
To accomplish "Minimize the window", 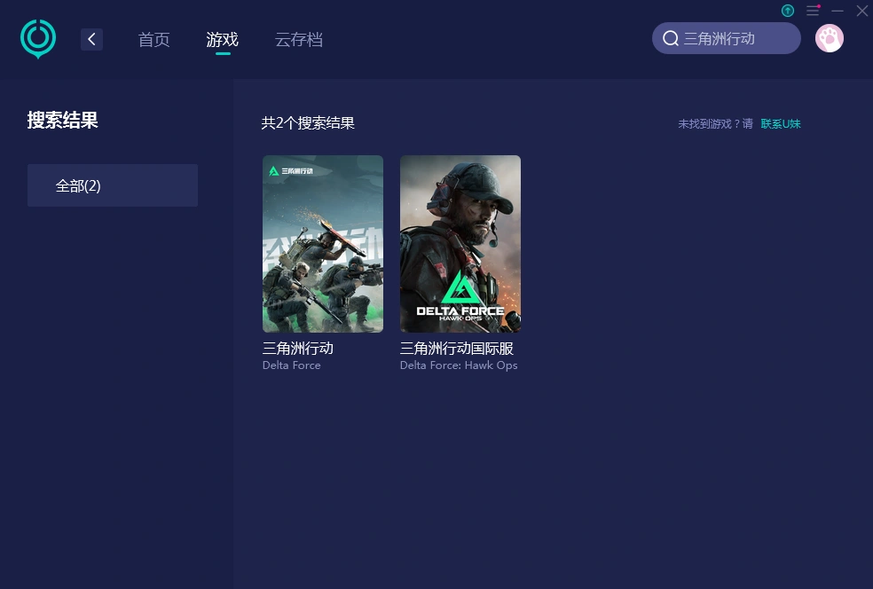I will click(838, 11).
